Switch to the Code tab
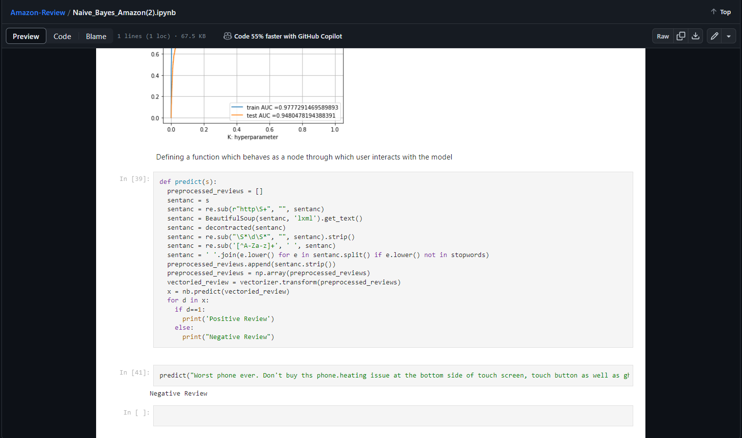Image resolution: width=742 pixels, height=438 pixels. (x=62, y=36)
